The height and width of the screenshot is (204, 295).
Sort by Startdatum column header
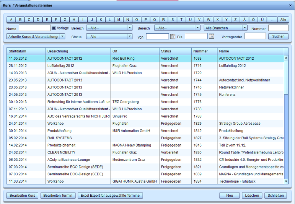click(26, 51)
